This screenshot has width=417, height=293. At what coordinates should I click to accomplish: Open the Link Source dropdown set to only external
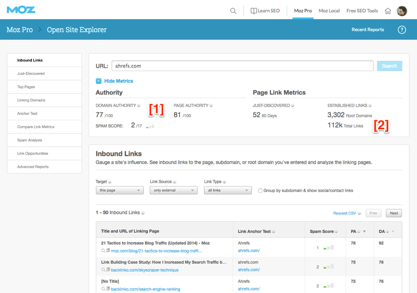(x=174, y=190)
